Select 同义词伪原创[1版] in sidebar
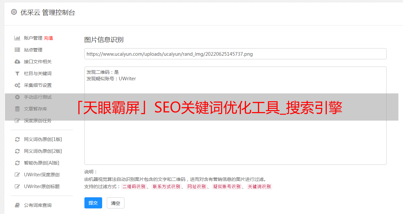403x214 pixels. point(43,139)
